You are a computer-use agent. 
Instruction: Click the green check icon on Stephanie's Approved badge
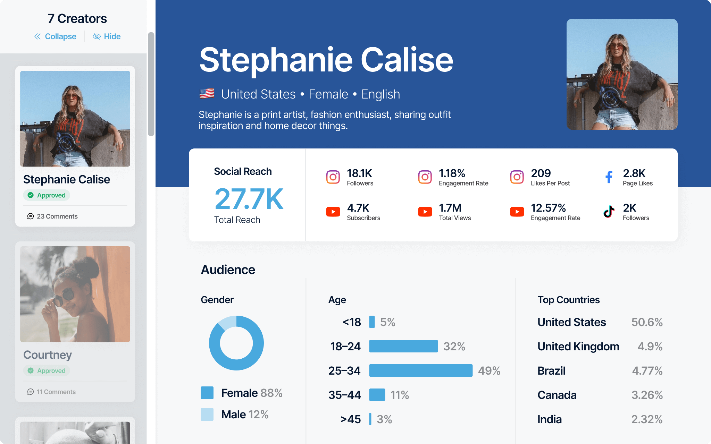[x=31, y=195]
